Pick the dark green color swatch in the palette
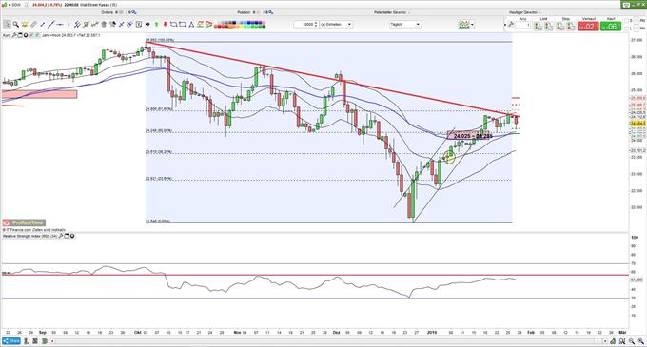 (x=264, y=26)
